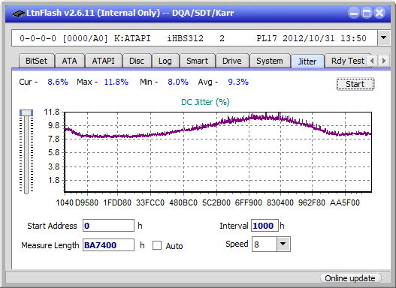Select the Interval value field
This screenshot has height=288, width=396.
(265, 226)
